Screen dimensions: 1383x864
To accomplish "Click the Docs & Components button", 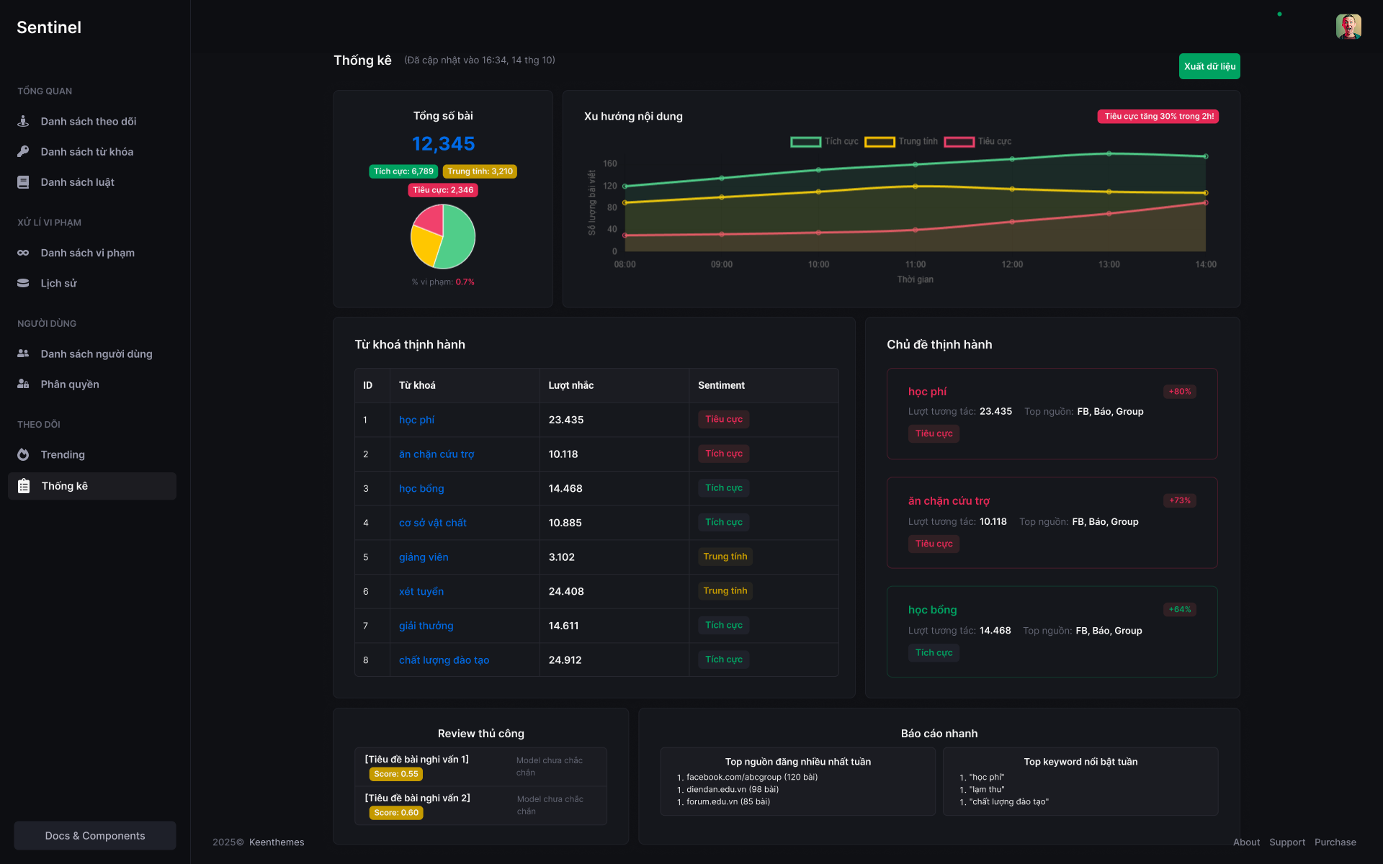I will pos(95,835).
